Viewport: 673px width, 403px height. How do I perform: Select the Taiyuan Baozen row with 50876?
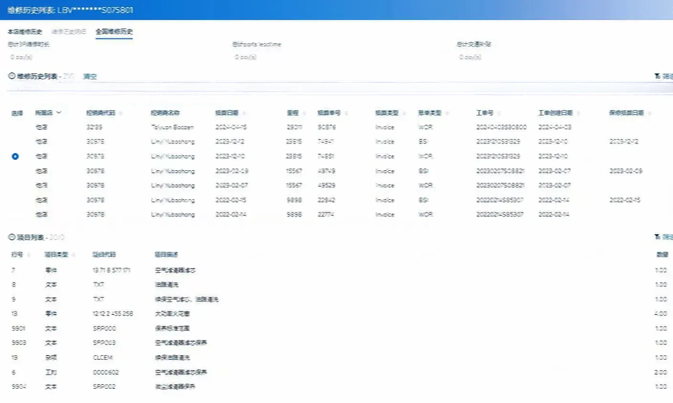15,127
